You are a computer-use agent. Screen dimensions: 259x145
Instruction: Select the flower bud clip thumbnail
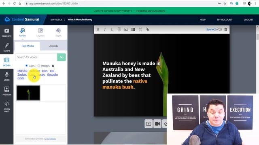pos(28,93)
